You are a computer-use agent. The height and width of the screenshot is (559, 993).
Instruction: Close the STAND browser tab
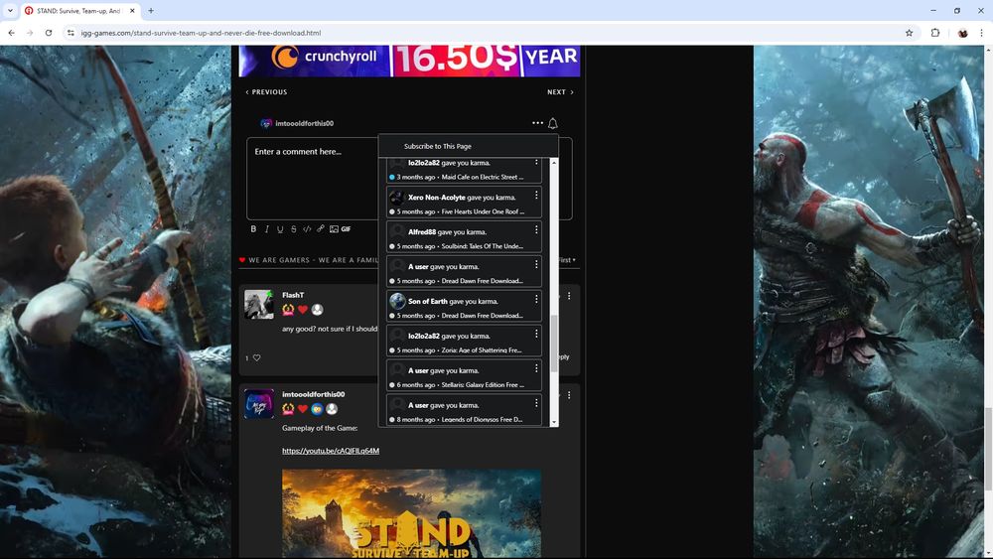(132, 11)
